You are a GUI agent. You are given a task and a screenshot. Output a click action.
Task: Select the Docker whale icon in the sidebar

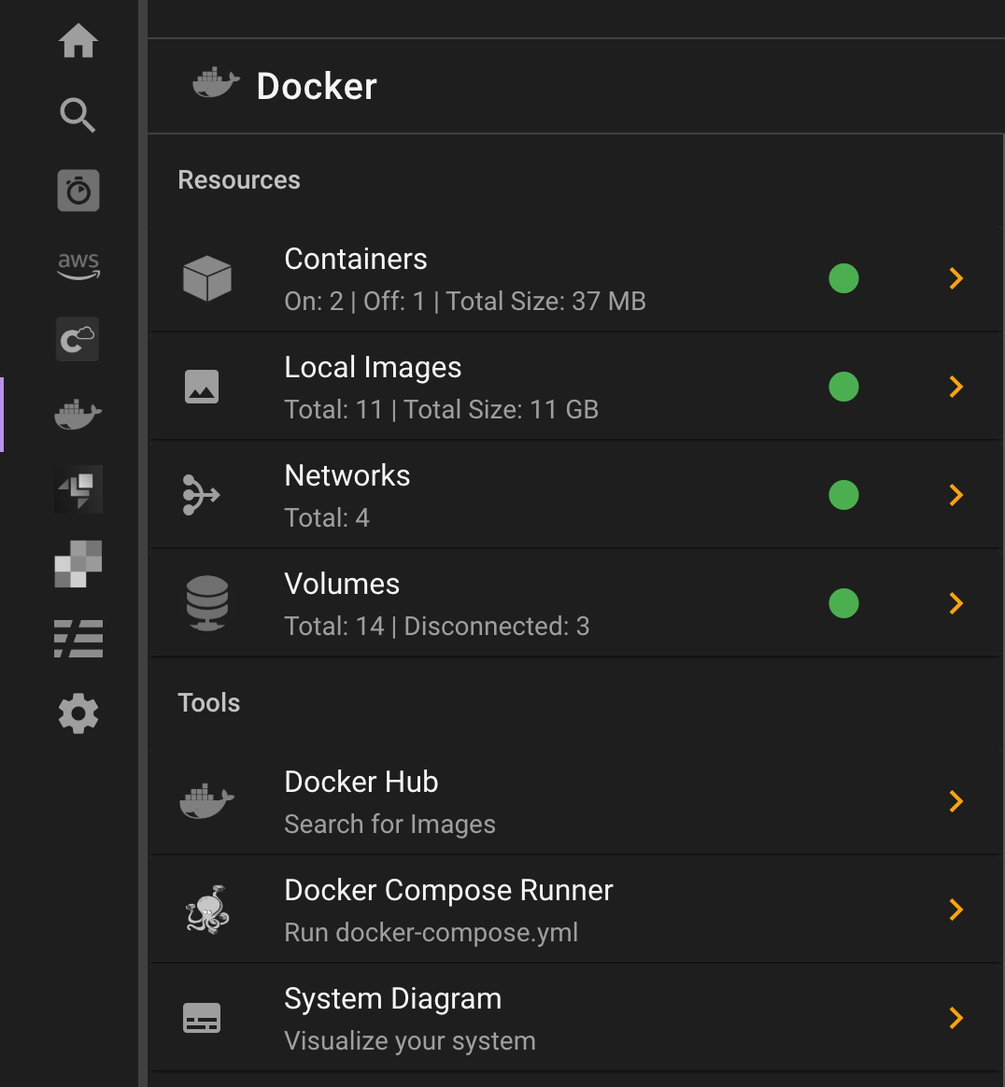(x=78, y=414)
